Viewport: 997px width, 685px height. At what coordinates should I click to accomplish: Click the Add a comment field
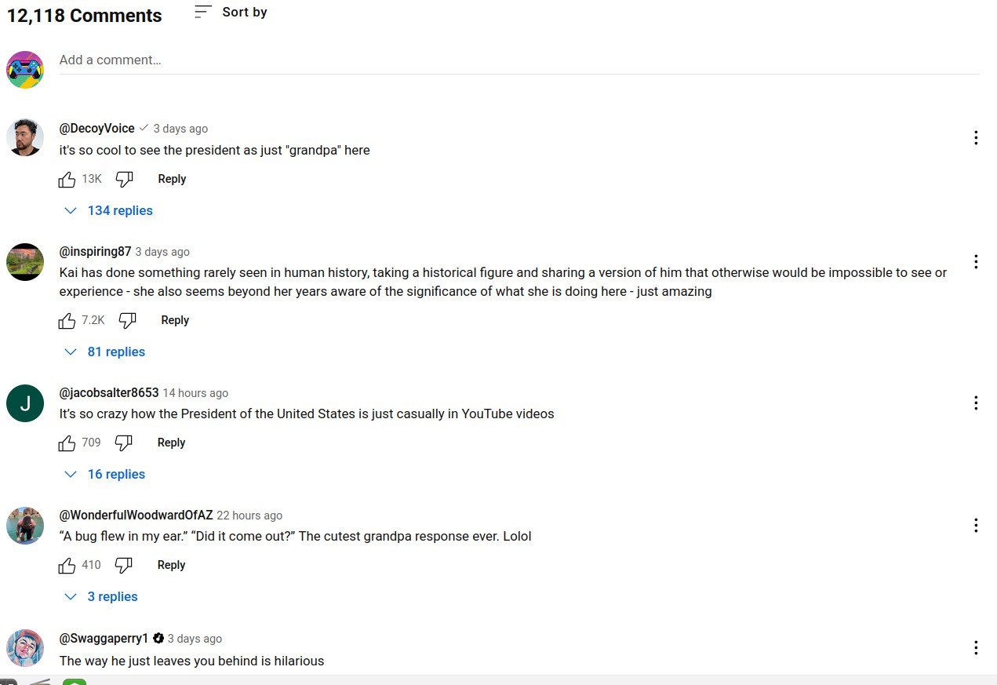coord(518,60)
